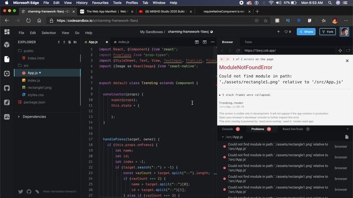Open the deployment rocket icon in sidebar

tap(7, 102)
